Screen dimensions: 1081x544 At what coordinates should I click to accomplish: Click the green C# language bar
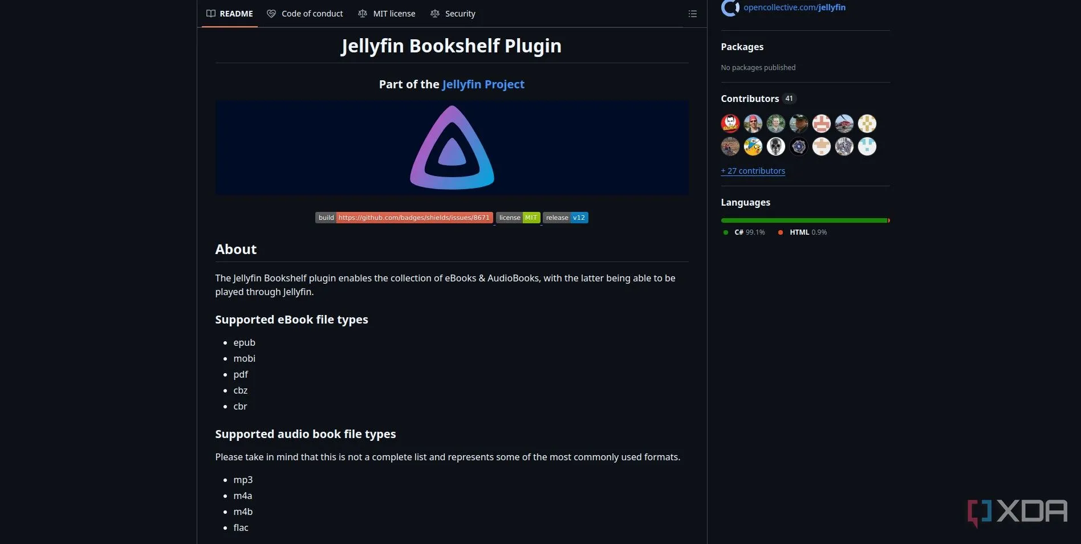[x=804, y=220]
